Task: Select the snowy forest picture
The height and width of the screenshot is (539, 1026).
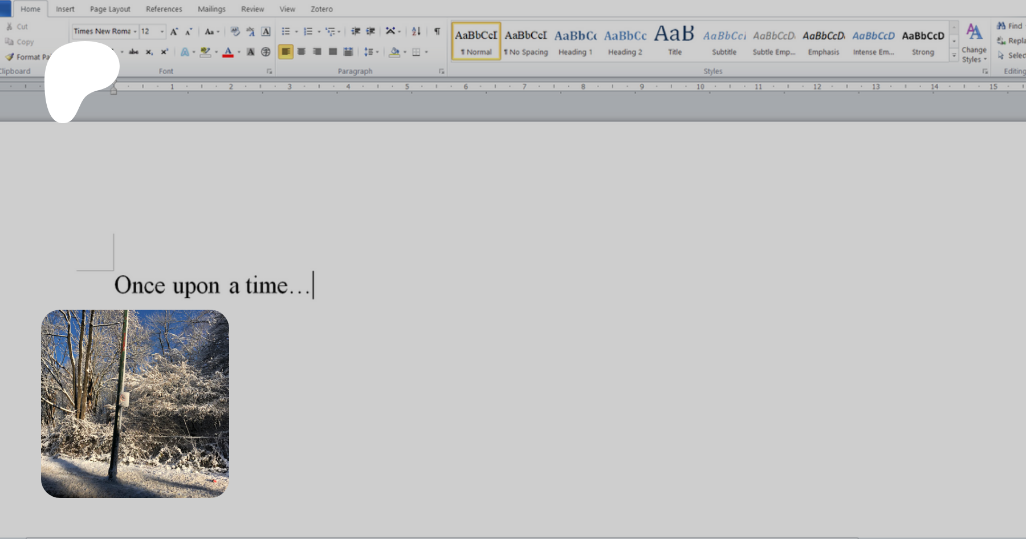Action: [x=135, y=404]
